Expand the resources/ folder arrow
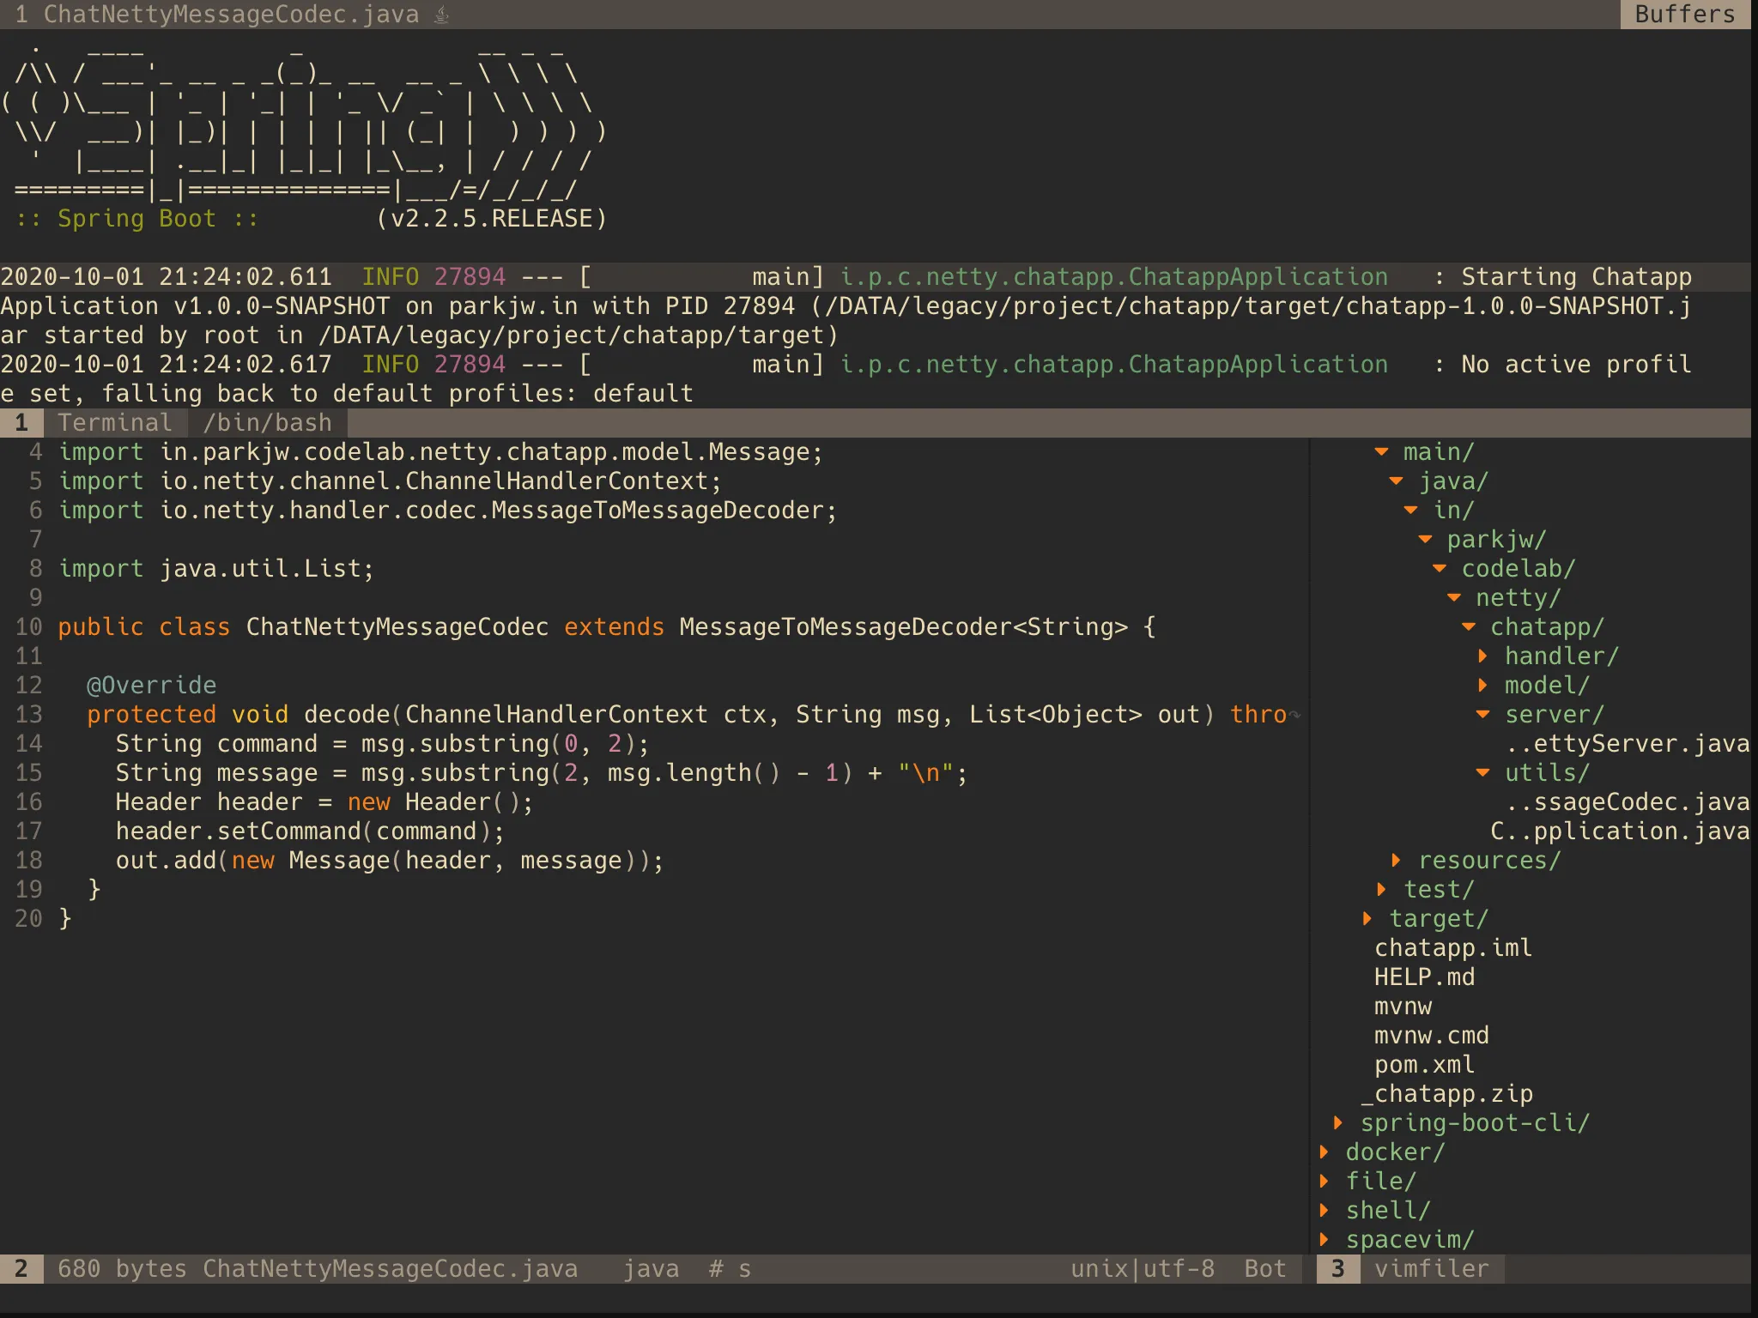This screenshot has height=1318, width=1758. (1396, 861)
